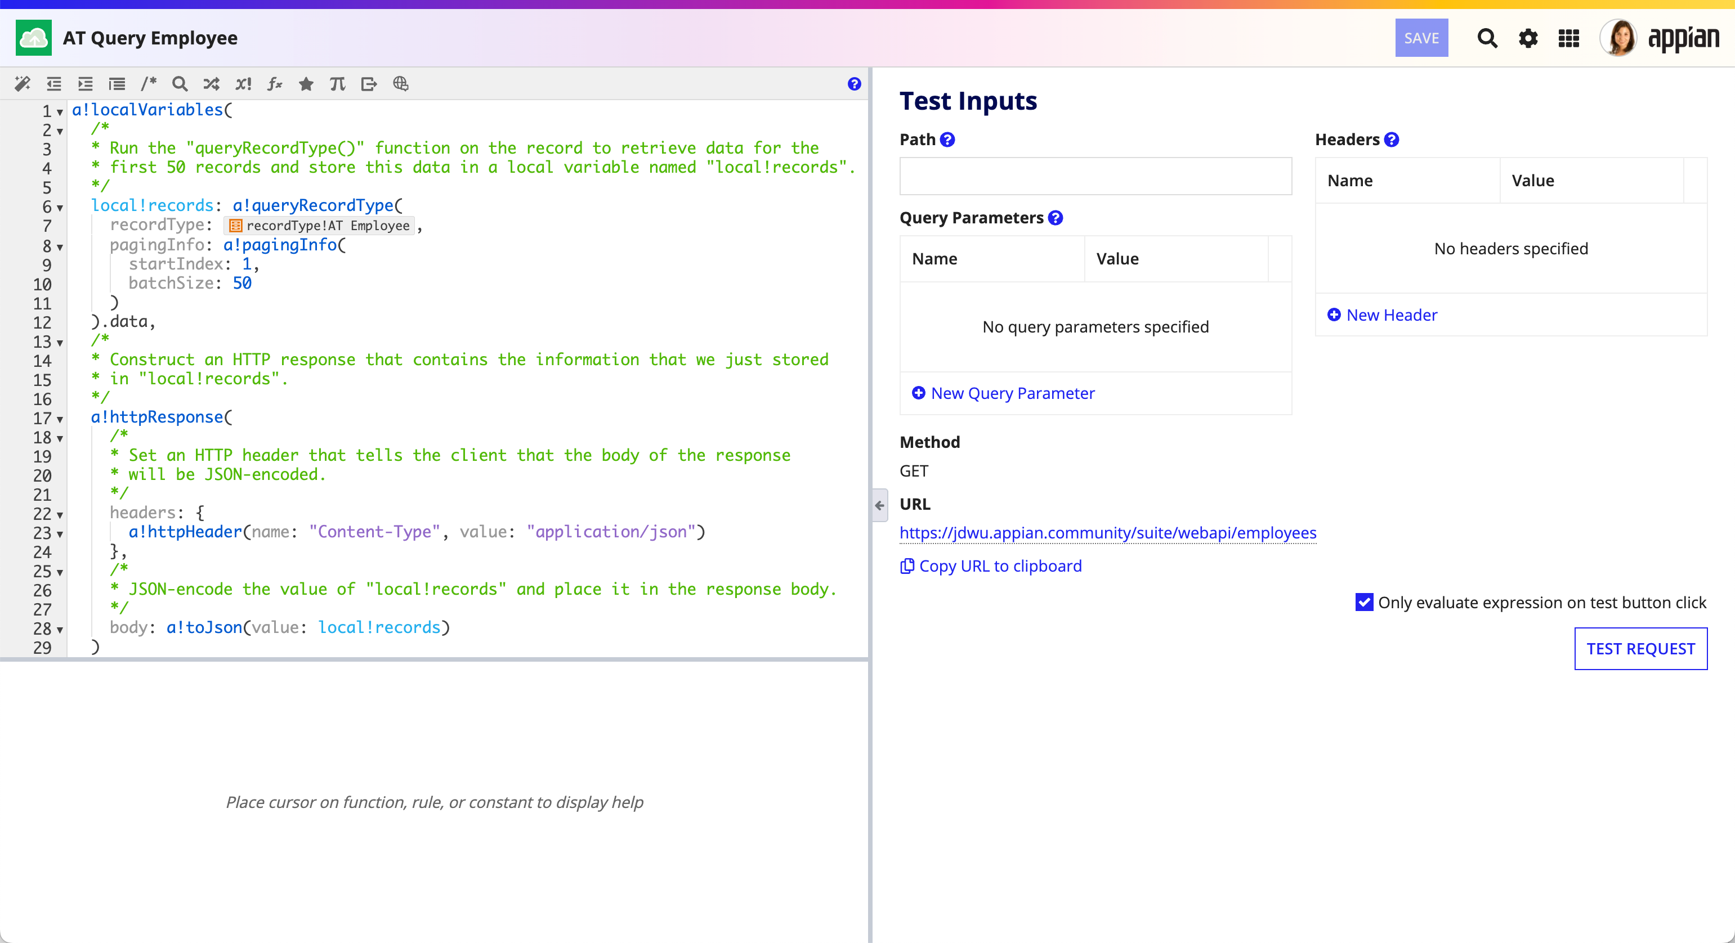Click the appian logo
The height and width of the screenshot is (943, 1735).
tap(1683, 38)
